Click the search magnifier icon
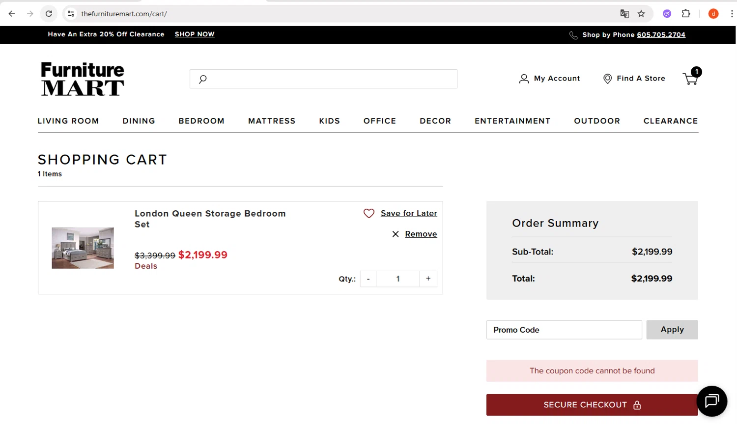 coord(202,79)
